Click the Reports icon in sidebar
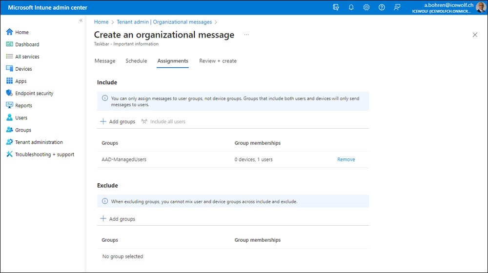488x273 pixels. 10,105
